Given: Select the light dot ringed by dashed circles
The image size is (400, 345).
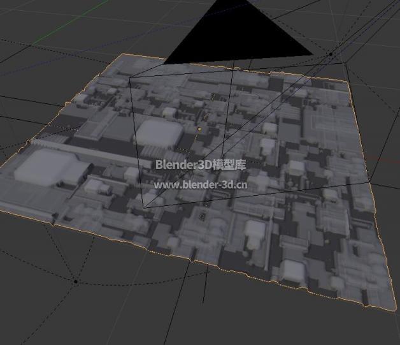Looking at the screenshot, I should 76,282.
